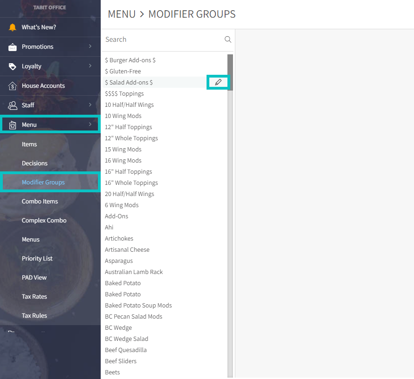Edit the $ Salad Add-ons $ group
Screen dimensions: 414x379
[x=218, y=82]
